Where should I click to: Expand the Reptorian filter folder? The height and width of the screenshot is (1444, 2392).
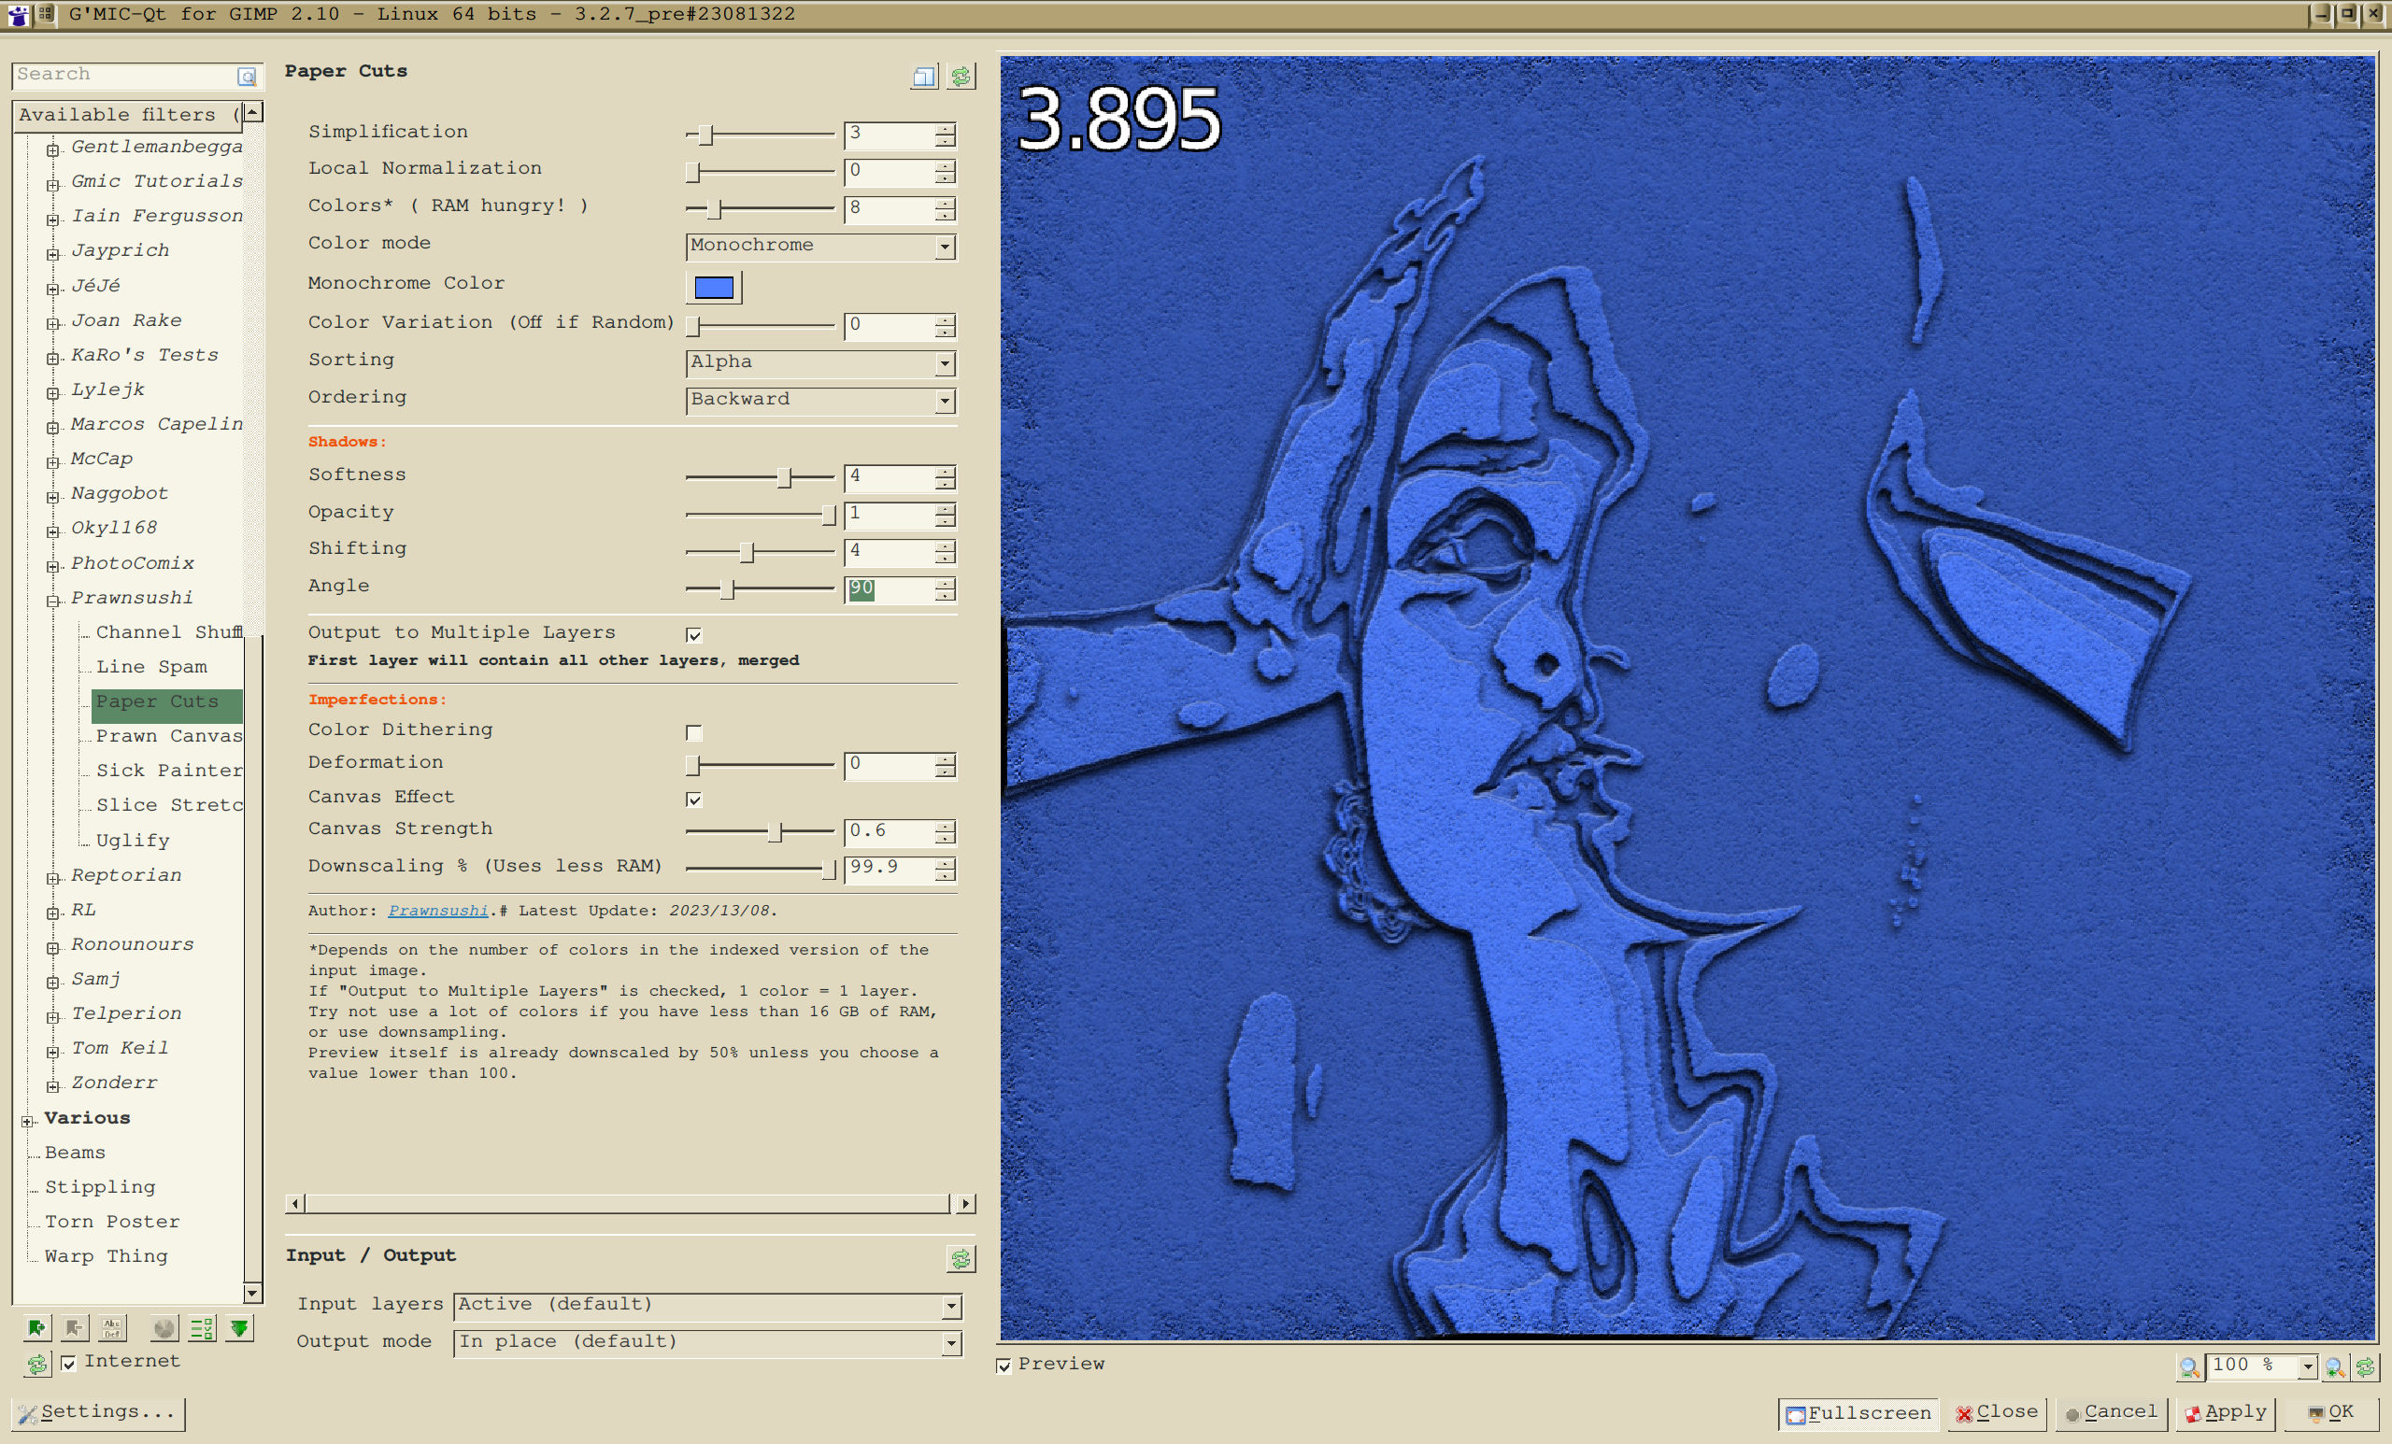53,877
